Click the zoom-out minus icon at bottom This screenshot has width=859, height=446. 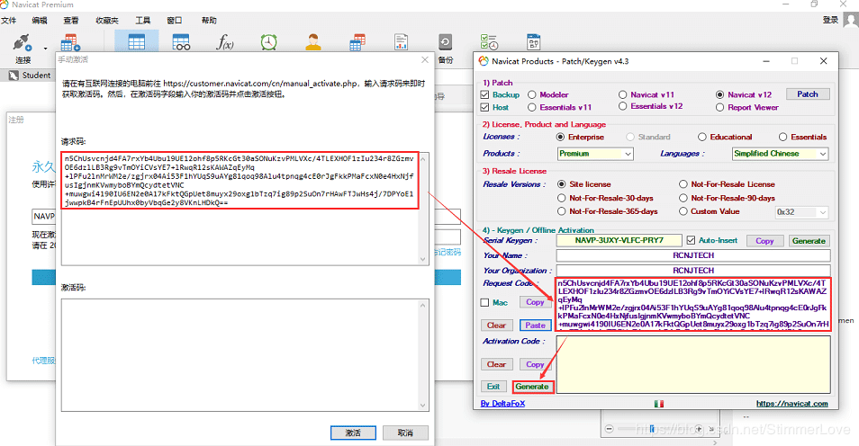tap(610, 429)
